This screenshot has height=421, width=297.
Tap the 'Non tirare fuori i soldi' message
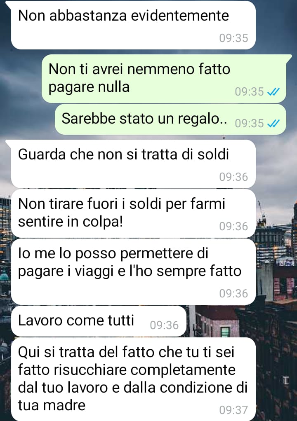tap(133, 213)
